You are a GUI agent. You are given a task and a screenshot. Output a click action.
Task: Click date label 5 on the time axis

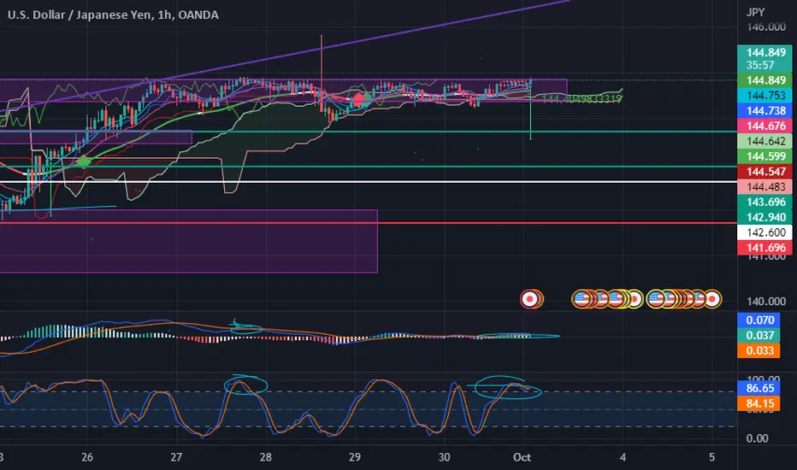point(711,457)
